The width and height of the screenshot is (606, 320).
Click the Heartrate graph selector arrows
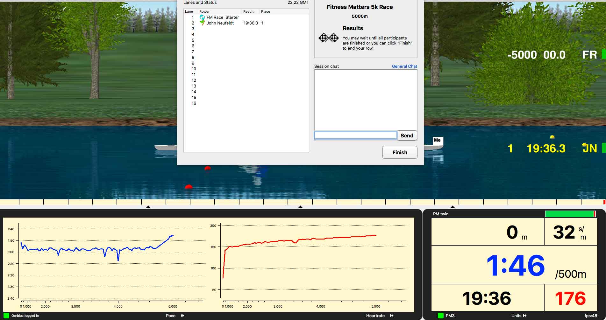(x=392, y=316)
